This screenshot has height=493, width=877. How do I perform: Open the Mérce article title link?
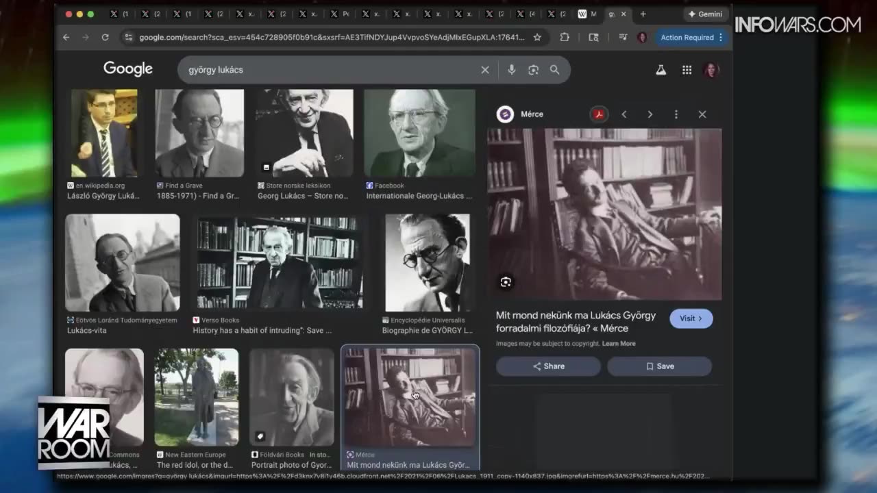point(576,322)
